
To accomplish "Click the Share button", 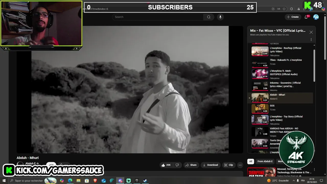I will click(x=191, y=165).
